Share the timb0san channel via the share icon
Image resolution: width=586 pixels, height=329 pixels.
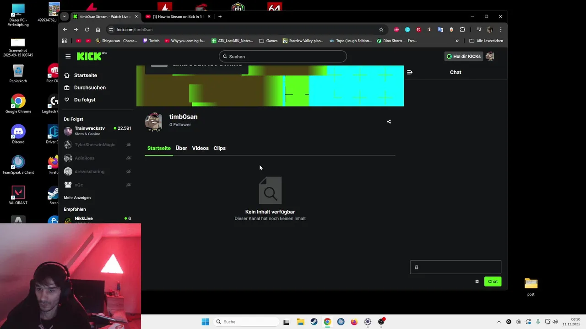389,122
